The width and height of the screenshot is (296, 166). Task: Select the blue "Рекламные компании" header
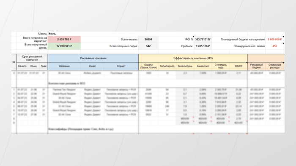93,58
